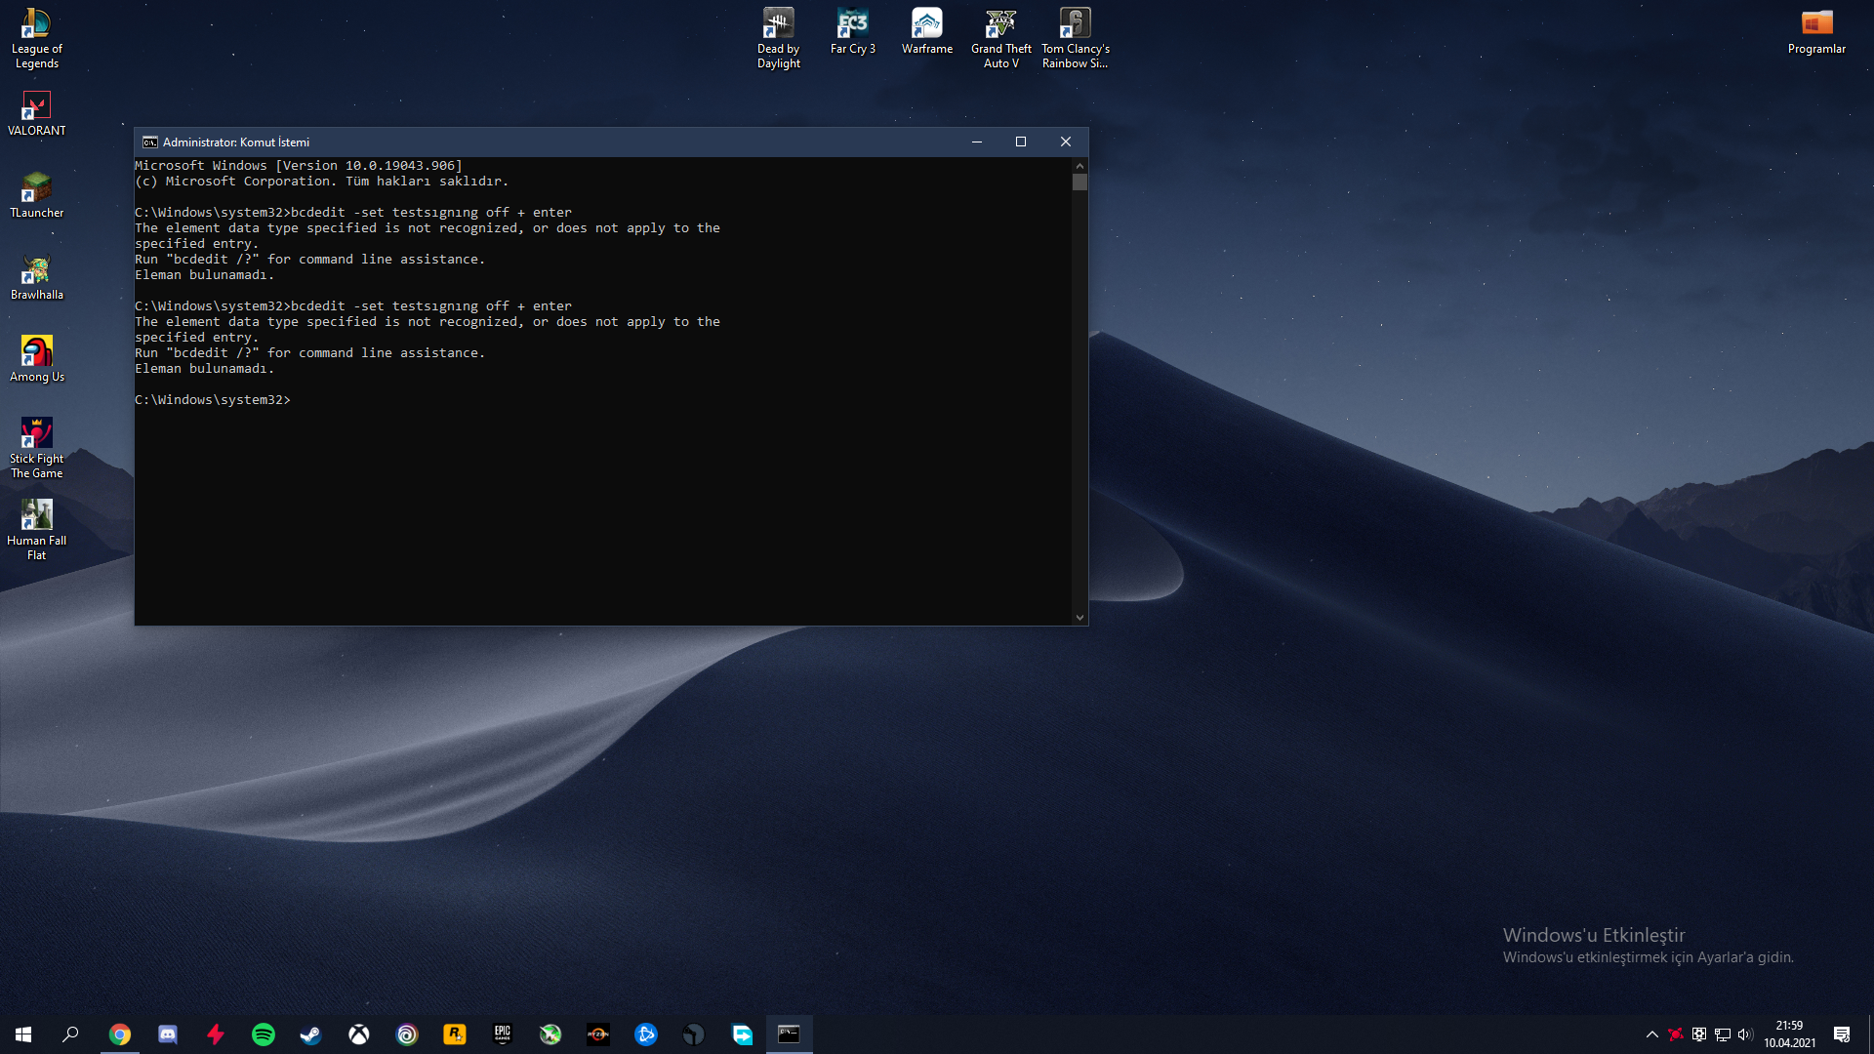The image size is (1874, 1054).
Task: Select the VALORANT desktop shortcut
Action: point(37,114)
